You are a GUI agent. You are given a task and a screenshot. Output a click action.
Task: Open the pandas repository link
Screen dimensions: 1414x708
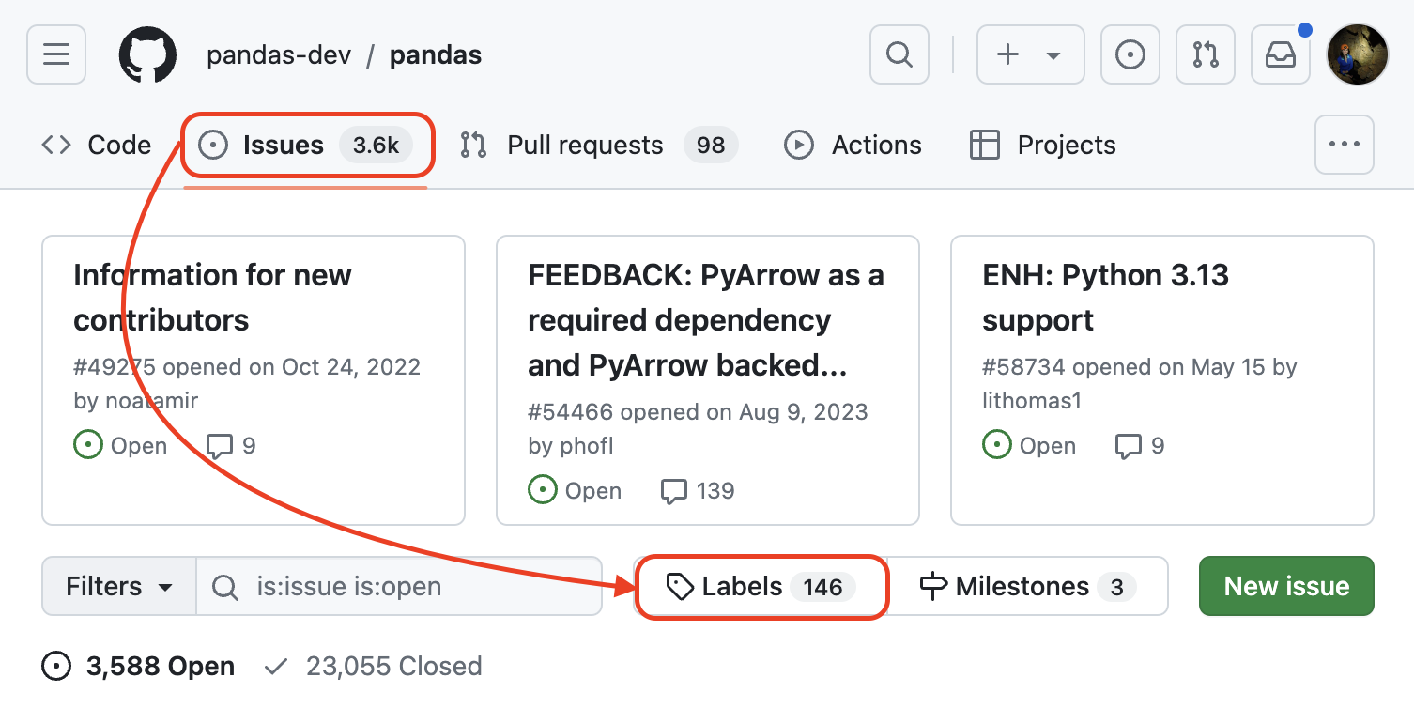click(x=436, y=55)
